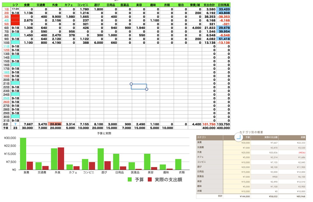Screen dimensions: 313x202
Task: Click the 4,000 寮費/雑 cell on 6日
Action: click(195, 27)
